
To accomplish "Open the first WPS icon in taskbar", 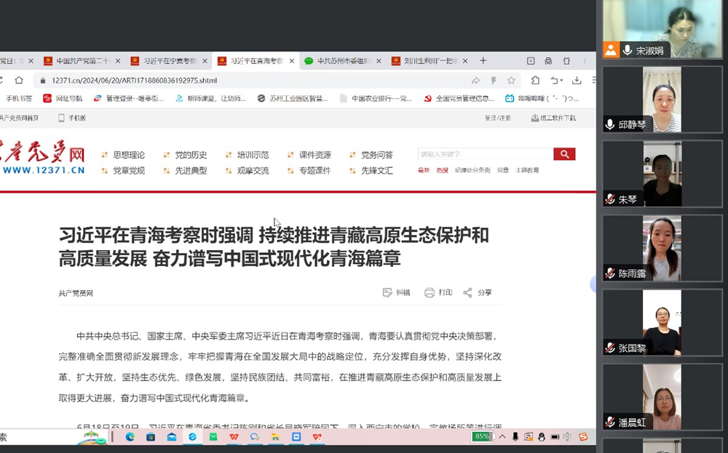I will point(234,437).
